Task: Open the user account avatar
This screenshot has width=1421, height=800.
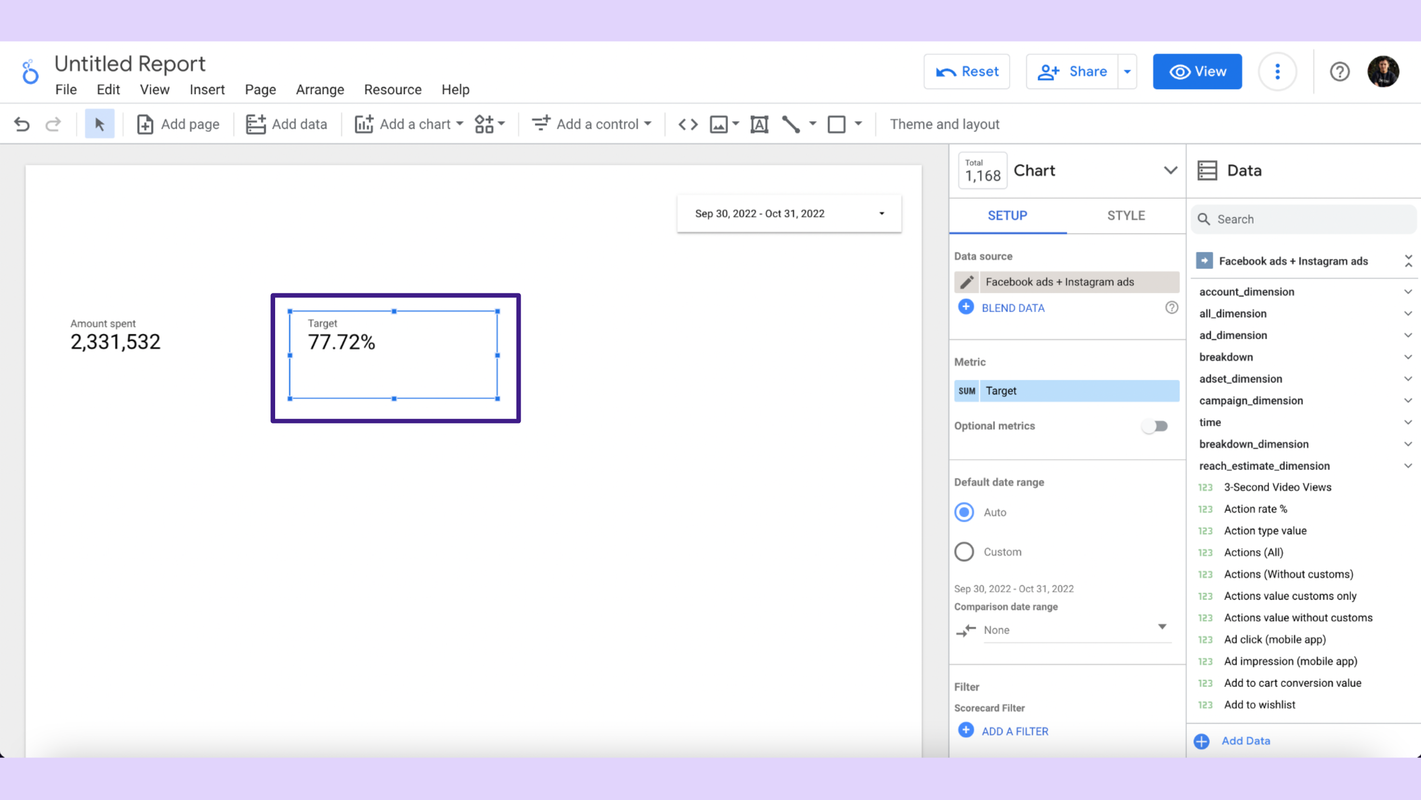Action: click(x=1383, y=72)
